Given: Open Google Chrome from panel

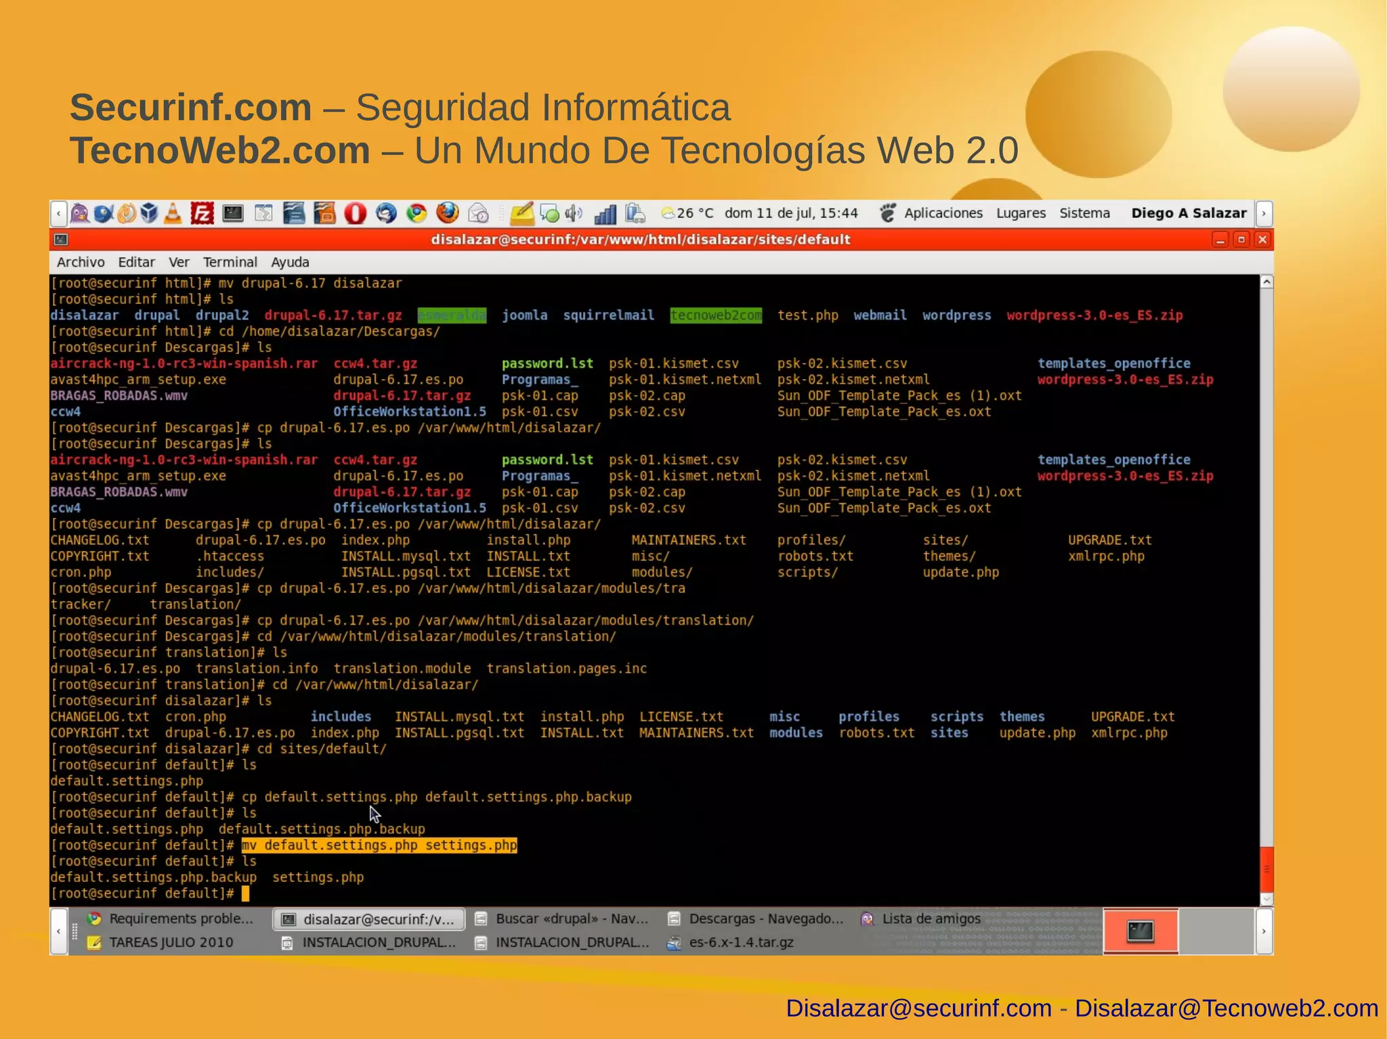Looking at the screenshot, I should pos(417,213).
